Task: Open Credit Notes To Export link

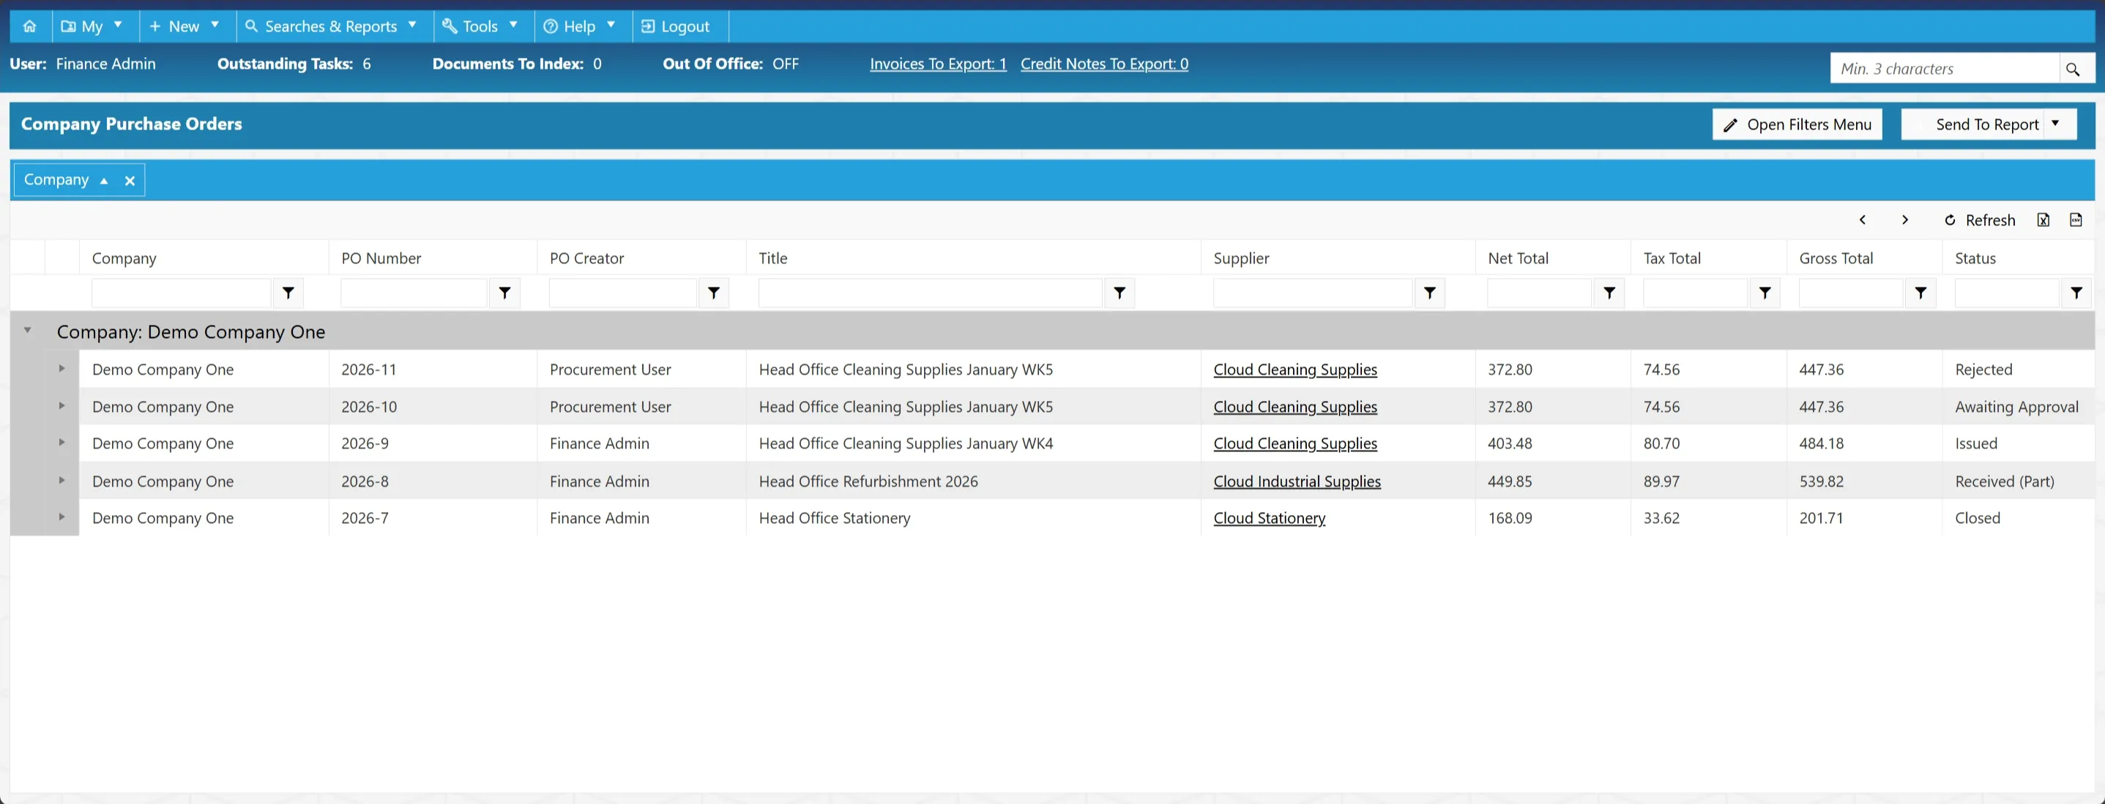Action: 1104,64
